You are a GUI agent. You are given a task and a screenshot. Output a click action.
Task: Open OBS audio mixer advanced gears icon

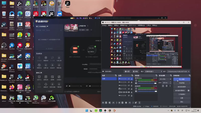[x=136, y=103]
